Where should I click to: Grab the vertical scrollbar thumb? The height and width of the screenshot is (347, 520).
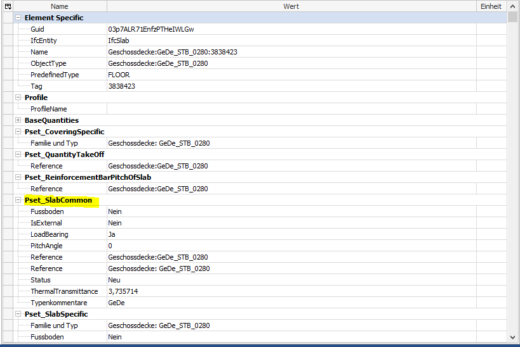(x=513, y=17)
